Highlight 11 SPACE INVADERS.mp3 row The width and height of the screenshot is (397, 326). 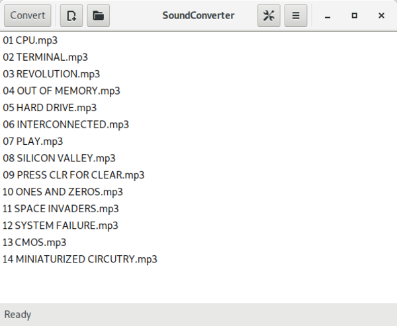tap(60, 208)
